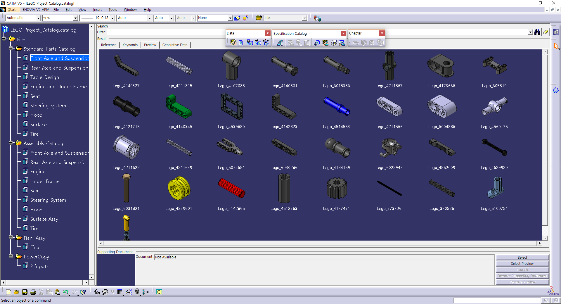
Task: Click the Open file icon in bottom toolbar
Action: pos(16,292)
